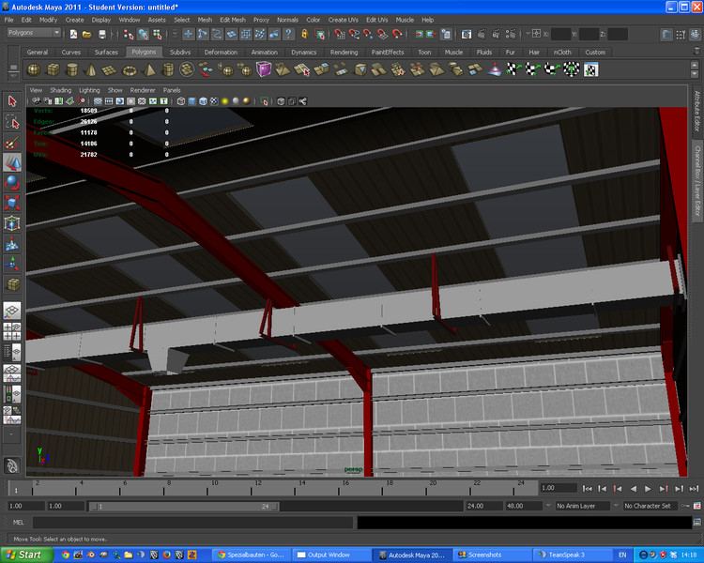Open the Polygons menu set dropdown
704x563 pixels.
click(x=34, y=33)
